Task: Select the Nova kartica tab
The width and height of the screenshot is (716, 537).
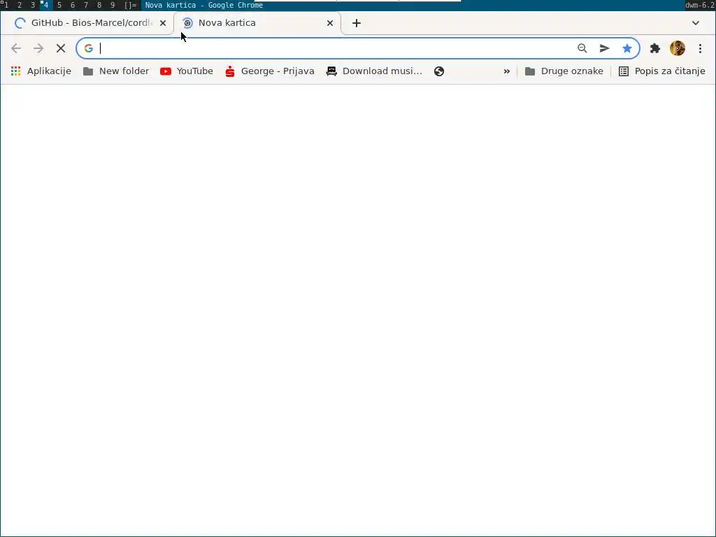Action: pos(257,23)
